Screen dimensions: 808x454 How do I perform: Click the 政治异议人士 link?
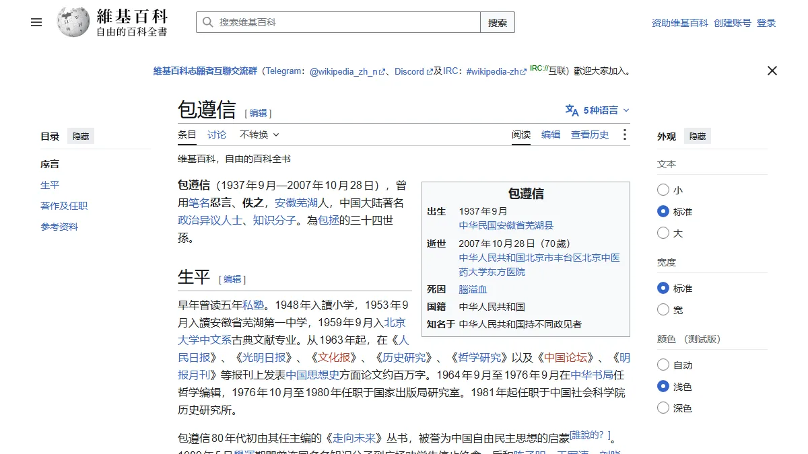tap(210, 220)
